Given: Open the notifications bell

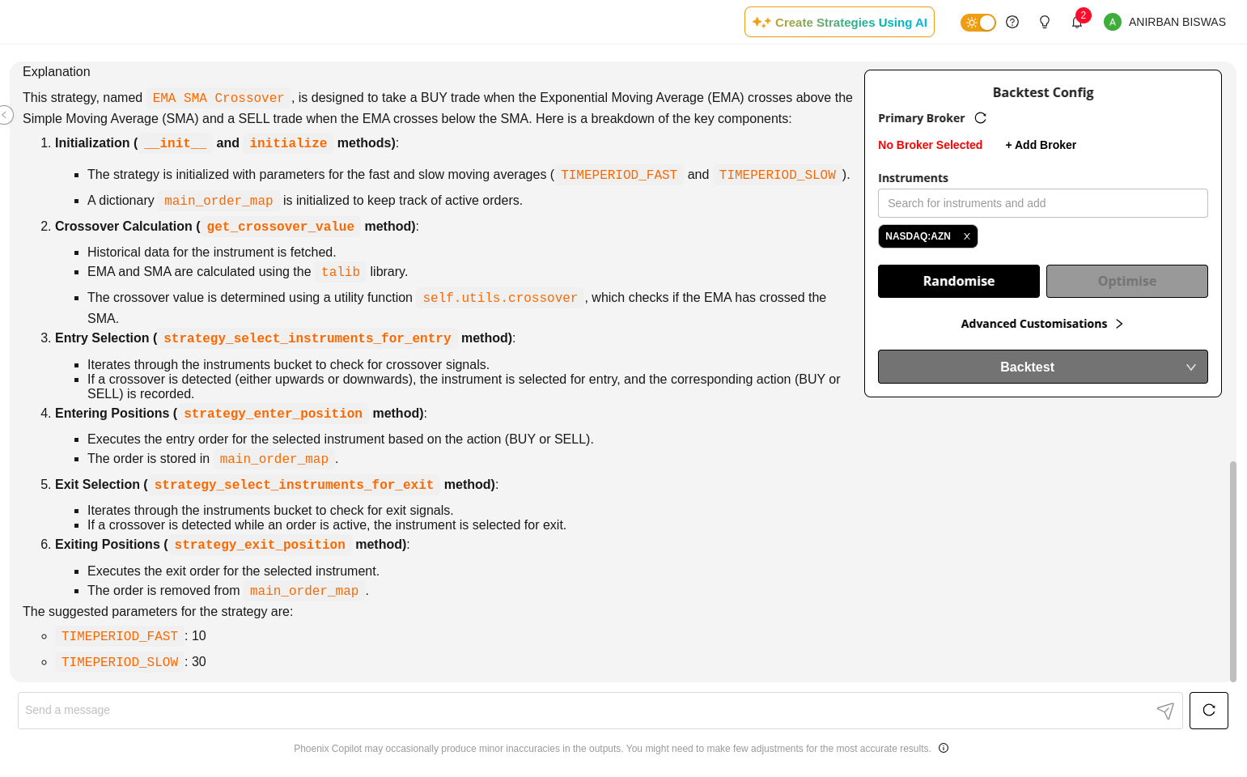Looking at the screenshot, I should pyautogui.click(x=1077, y=22).
